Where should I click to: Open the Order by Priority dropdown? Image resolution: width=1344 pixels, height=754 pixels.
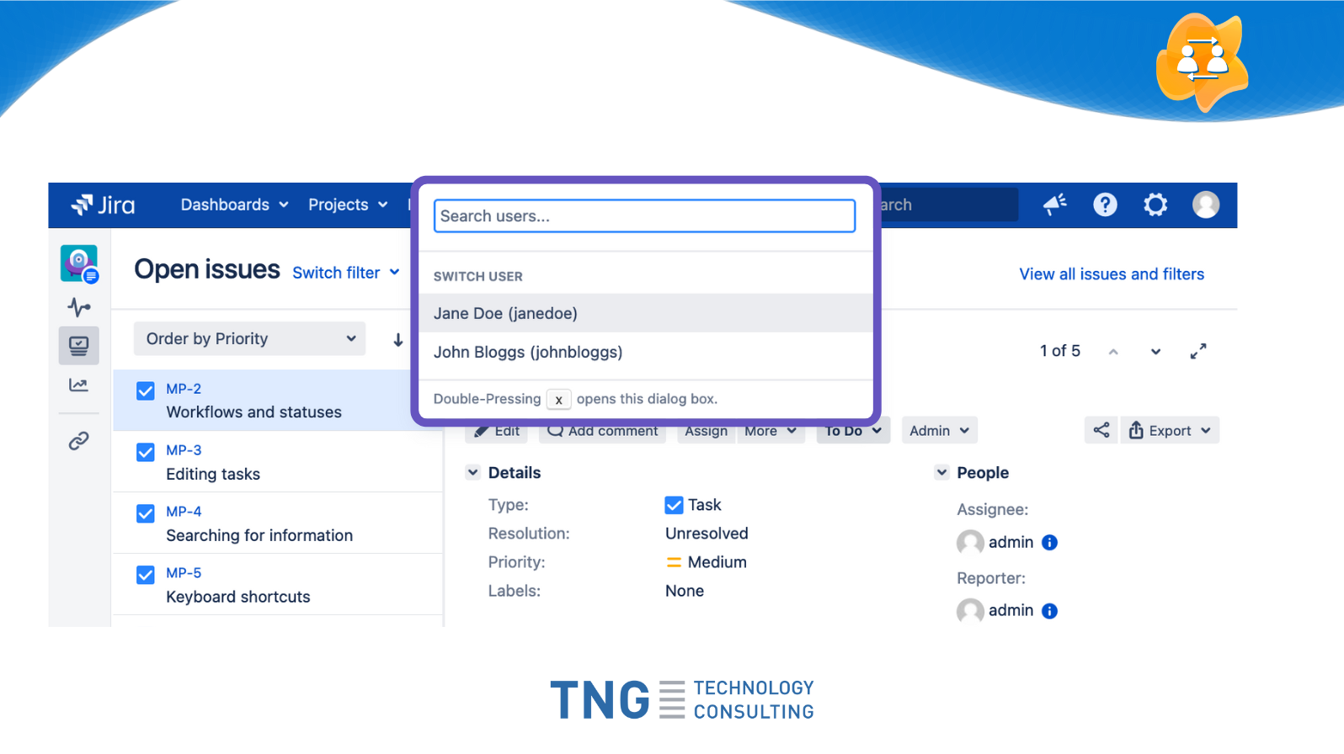coord(249,338)
